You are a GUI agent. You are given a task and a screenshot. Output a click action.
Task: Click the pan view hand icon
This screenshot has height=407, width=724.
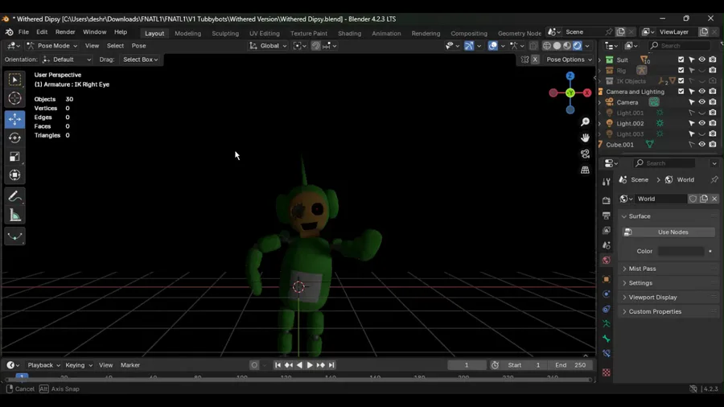(585, 138)
